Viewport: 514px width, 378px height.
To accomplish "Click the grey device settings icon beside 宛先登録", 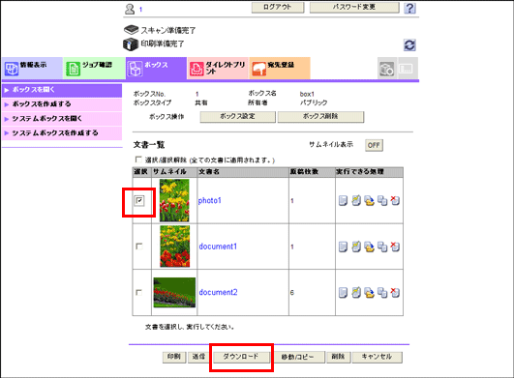I will [x=387, y=68].
